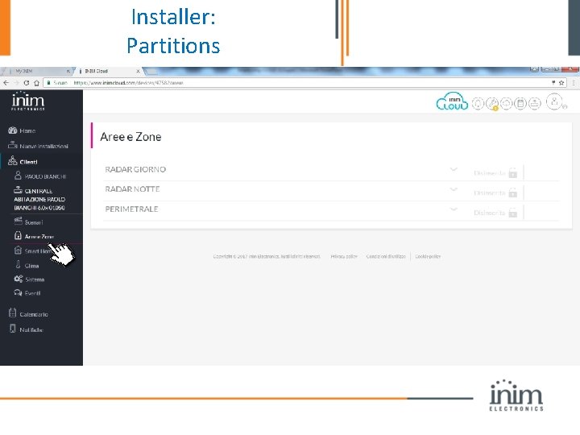Close the My INIM browser tab

[68, 71]
